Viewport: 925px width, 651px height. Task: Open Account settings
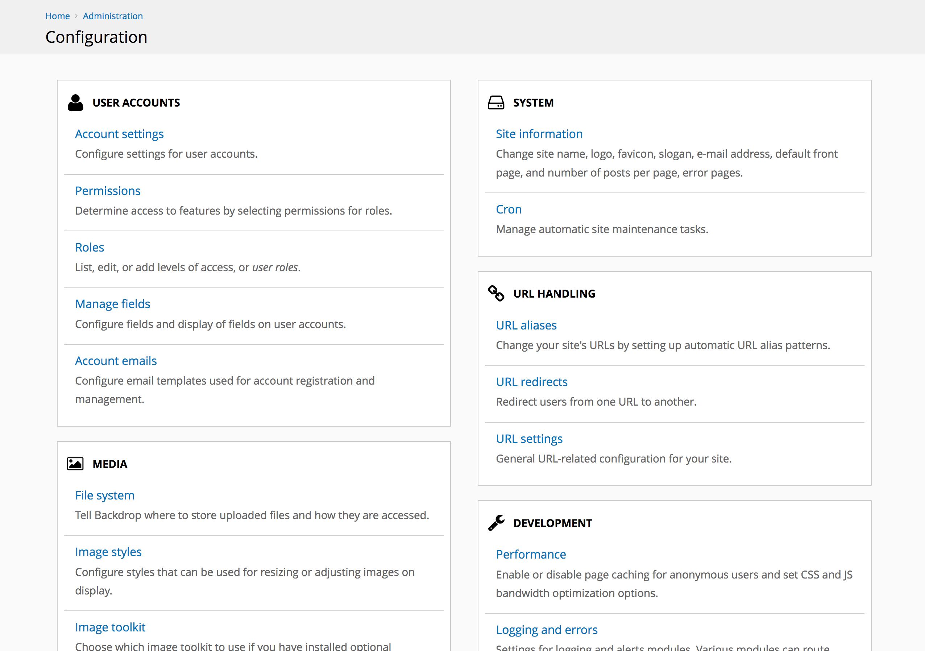click(119, 134)
